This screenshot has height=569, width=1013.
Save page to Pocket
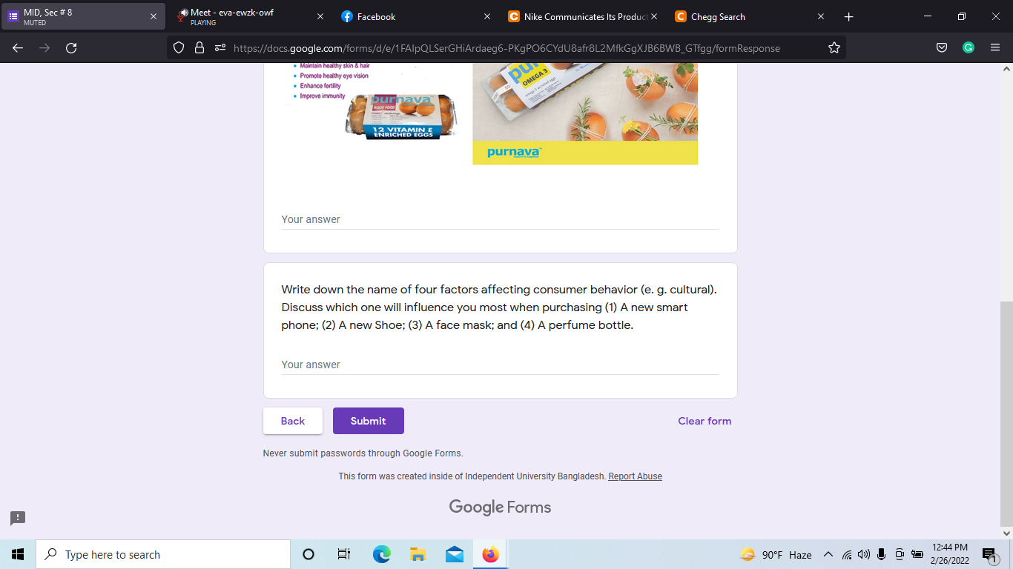[942, 48]
